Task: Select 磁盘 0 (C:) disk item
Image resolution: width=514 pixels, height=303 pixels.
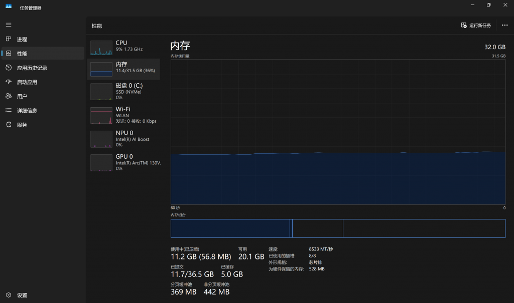Action: point(123,92)
